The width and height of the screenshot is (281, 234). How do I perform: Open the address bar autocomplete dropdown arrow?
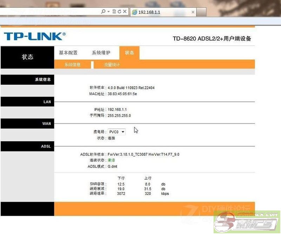[109, 12]
